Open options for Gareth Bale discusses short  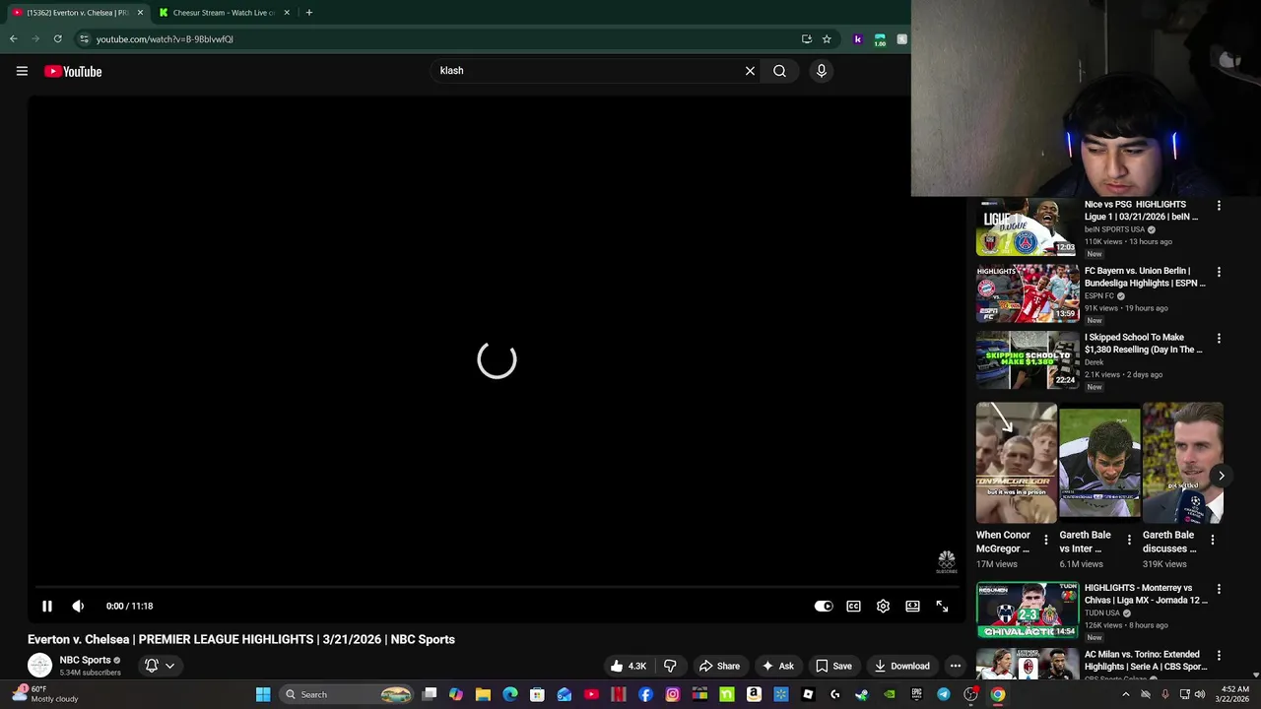pos(1213,540)
